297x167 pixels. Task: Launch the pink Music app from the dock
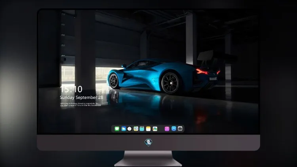[167, 129]
